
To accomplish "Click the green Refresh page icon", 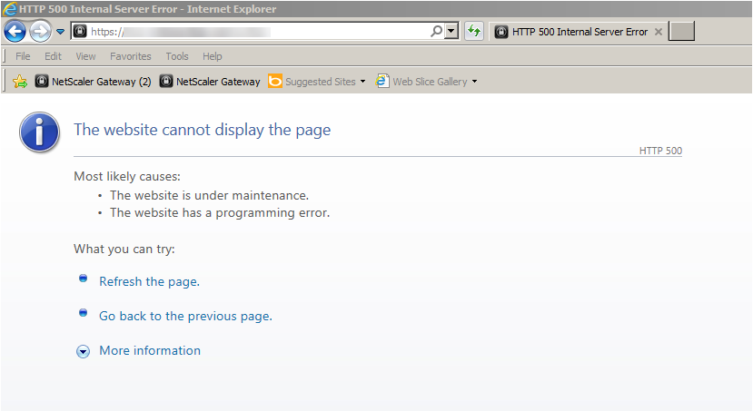I will 473,31.
